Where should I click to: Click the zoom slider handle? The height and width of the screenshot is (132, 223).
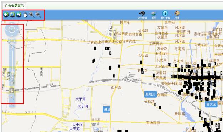coord(12,90)
